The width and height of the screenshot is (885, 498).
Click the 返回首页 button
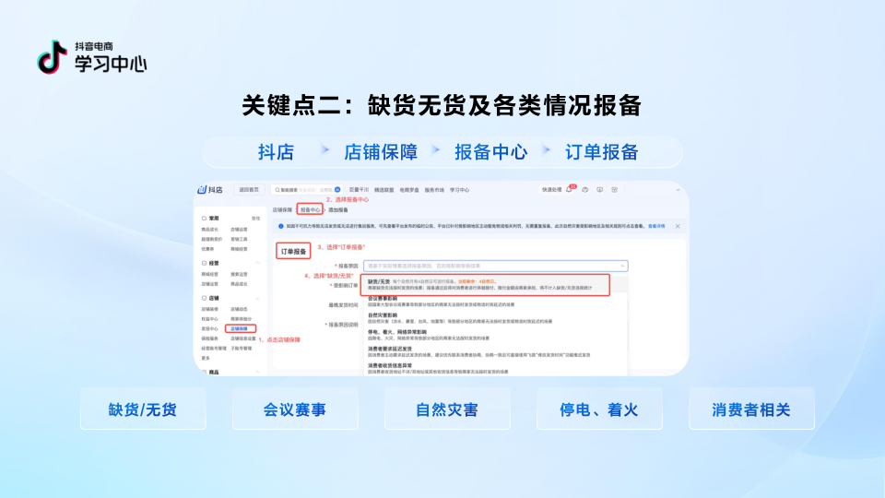pos(248,190)
